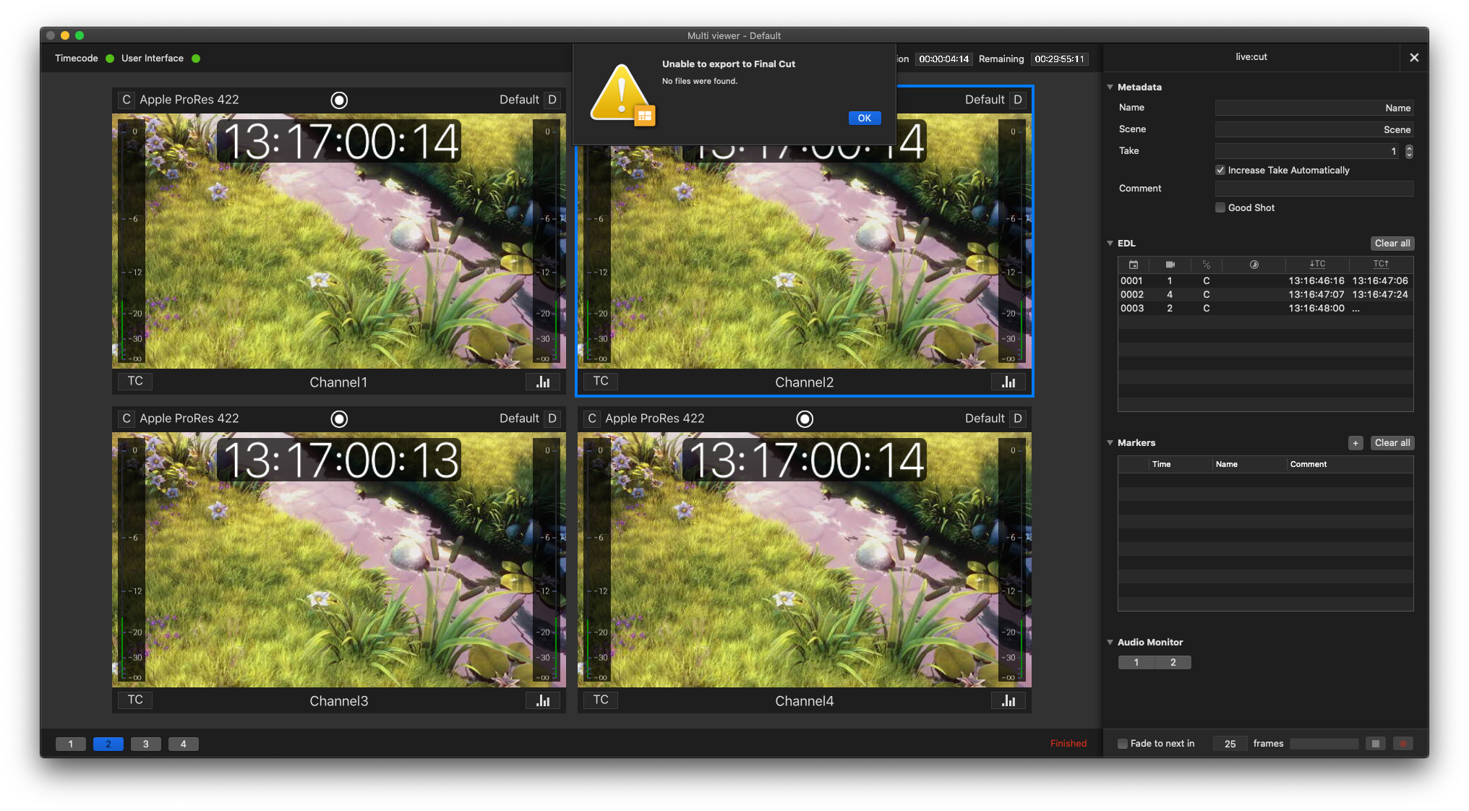Toggle the TC button under Channel3
Image resolution: width=1469 pixels, height=811 pixels.
point(135,700)
